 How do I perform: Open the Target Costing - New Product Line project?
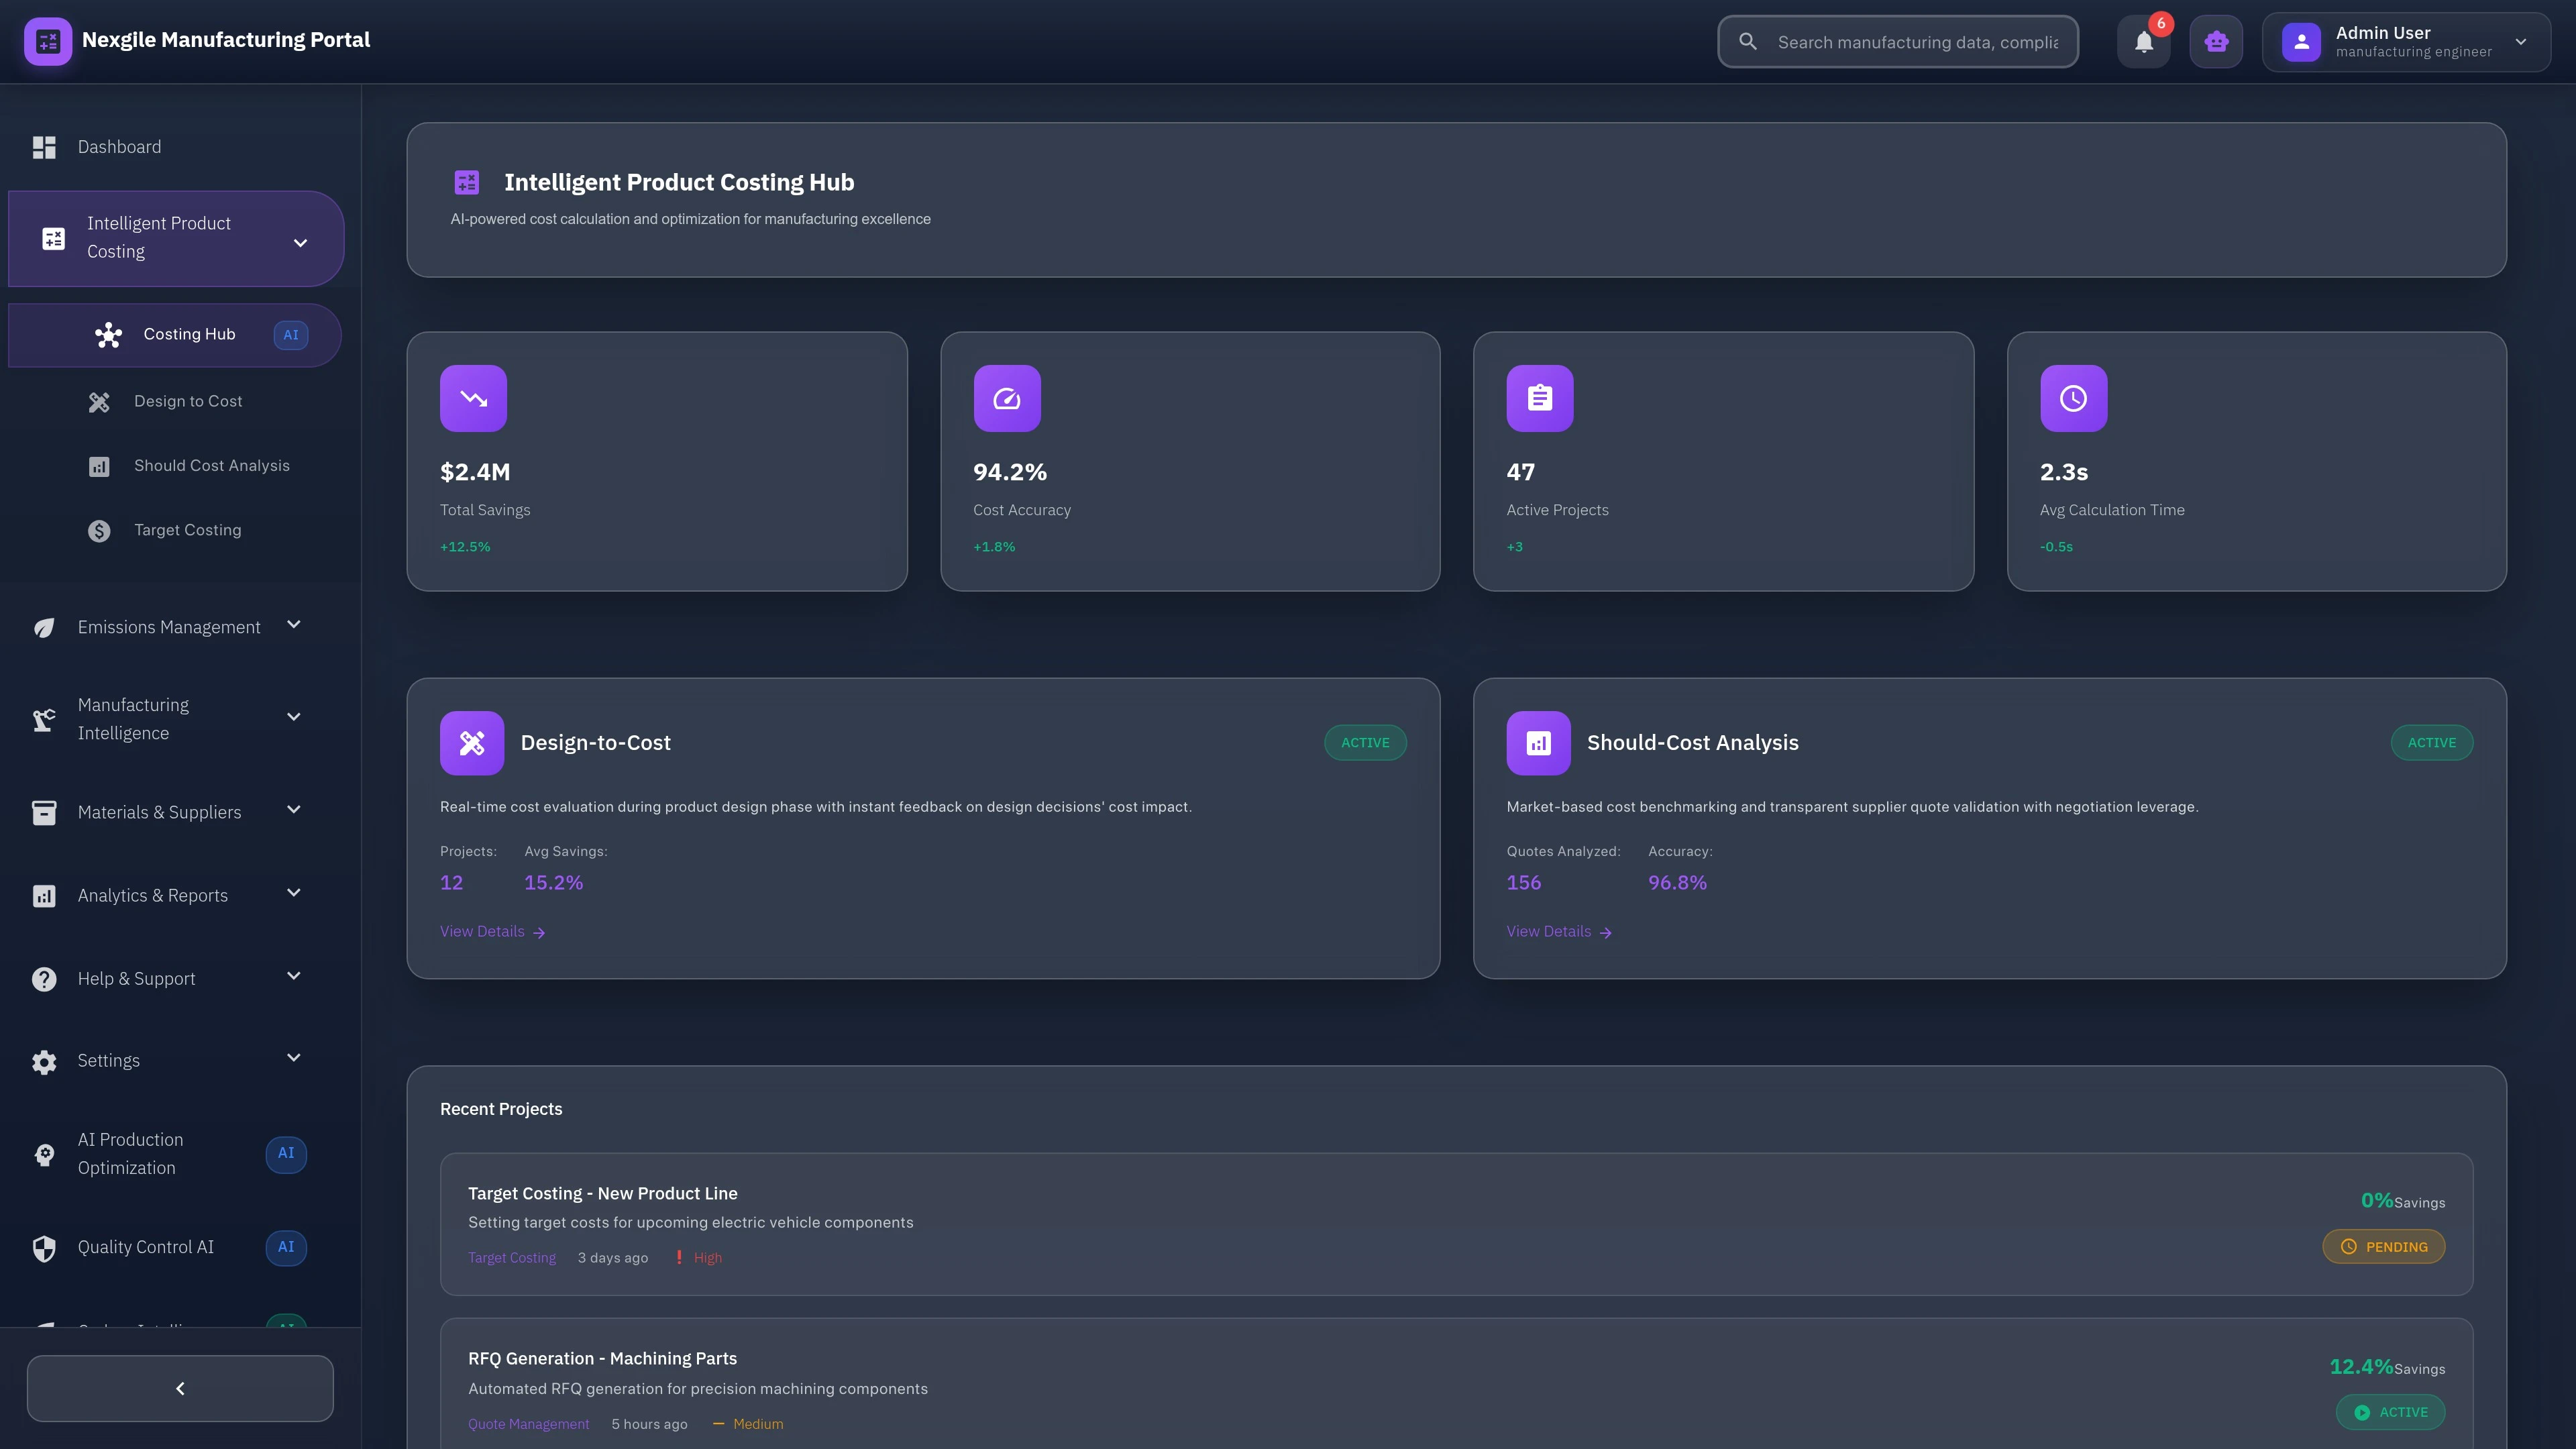pyautogui.click(x=602, y=1193)
